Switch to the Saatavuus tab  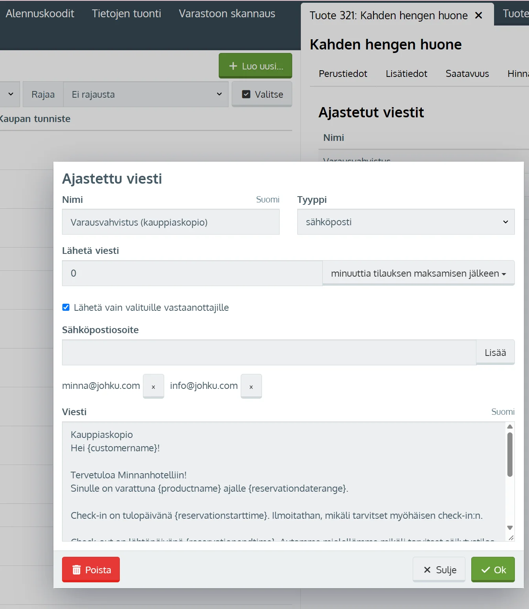(x=467, y=73)
